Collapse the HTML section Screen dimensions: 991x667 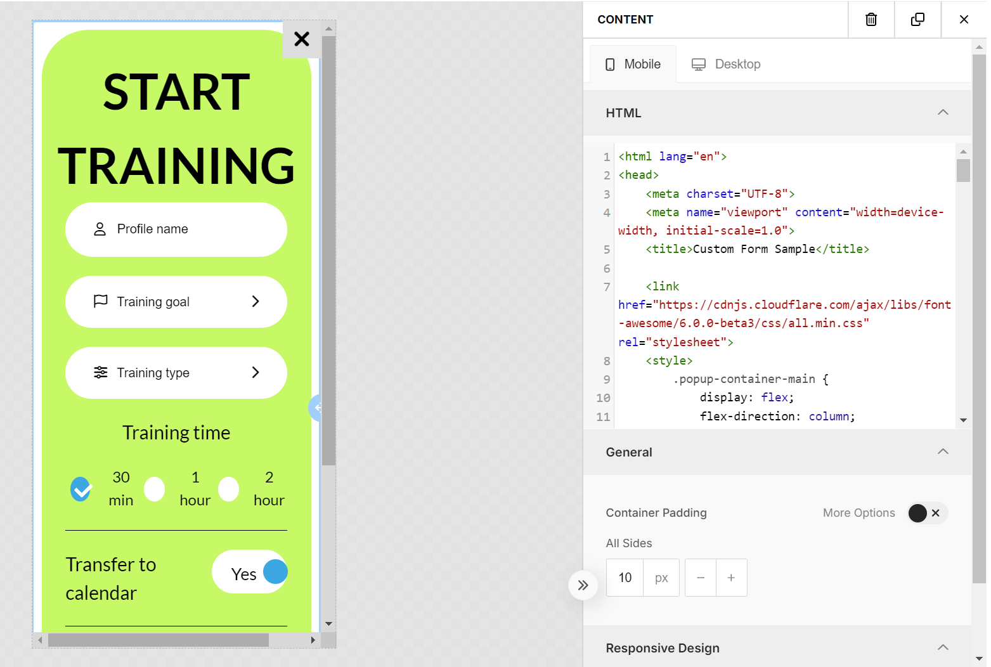pos(943,113)
